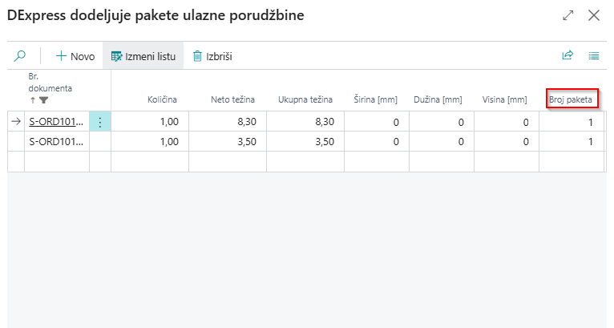Click the Količina column header
This screenshot has width=614, height=328.
pyautogui.click(x=162, y=99)
